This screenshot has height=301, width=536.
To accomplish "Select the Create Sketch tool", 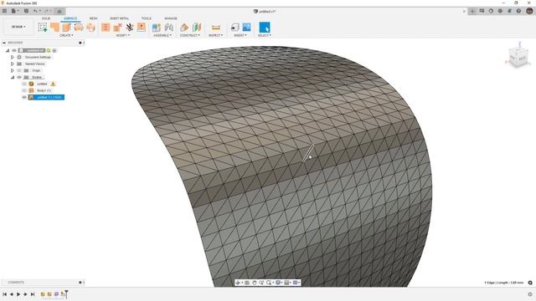I will pyautogui.click(x=43, y=28).
